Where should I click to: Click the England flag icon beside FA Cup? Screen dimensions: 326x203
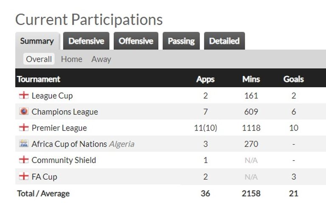click(x=24, y=176)
